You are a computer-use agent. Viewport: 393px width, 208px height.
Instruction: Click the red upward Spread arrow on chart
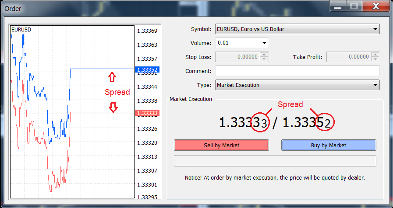(x=112, y=77)
